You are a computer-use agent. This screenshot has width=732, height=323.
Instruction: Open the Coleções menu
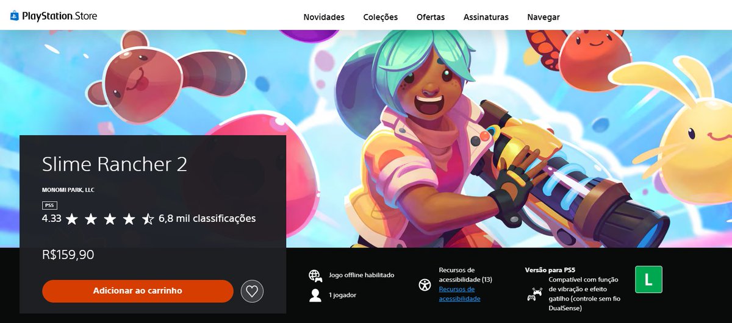coord(380,17)
